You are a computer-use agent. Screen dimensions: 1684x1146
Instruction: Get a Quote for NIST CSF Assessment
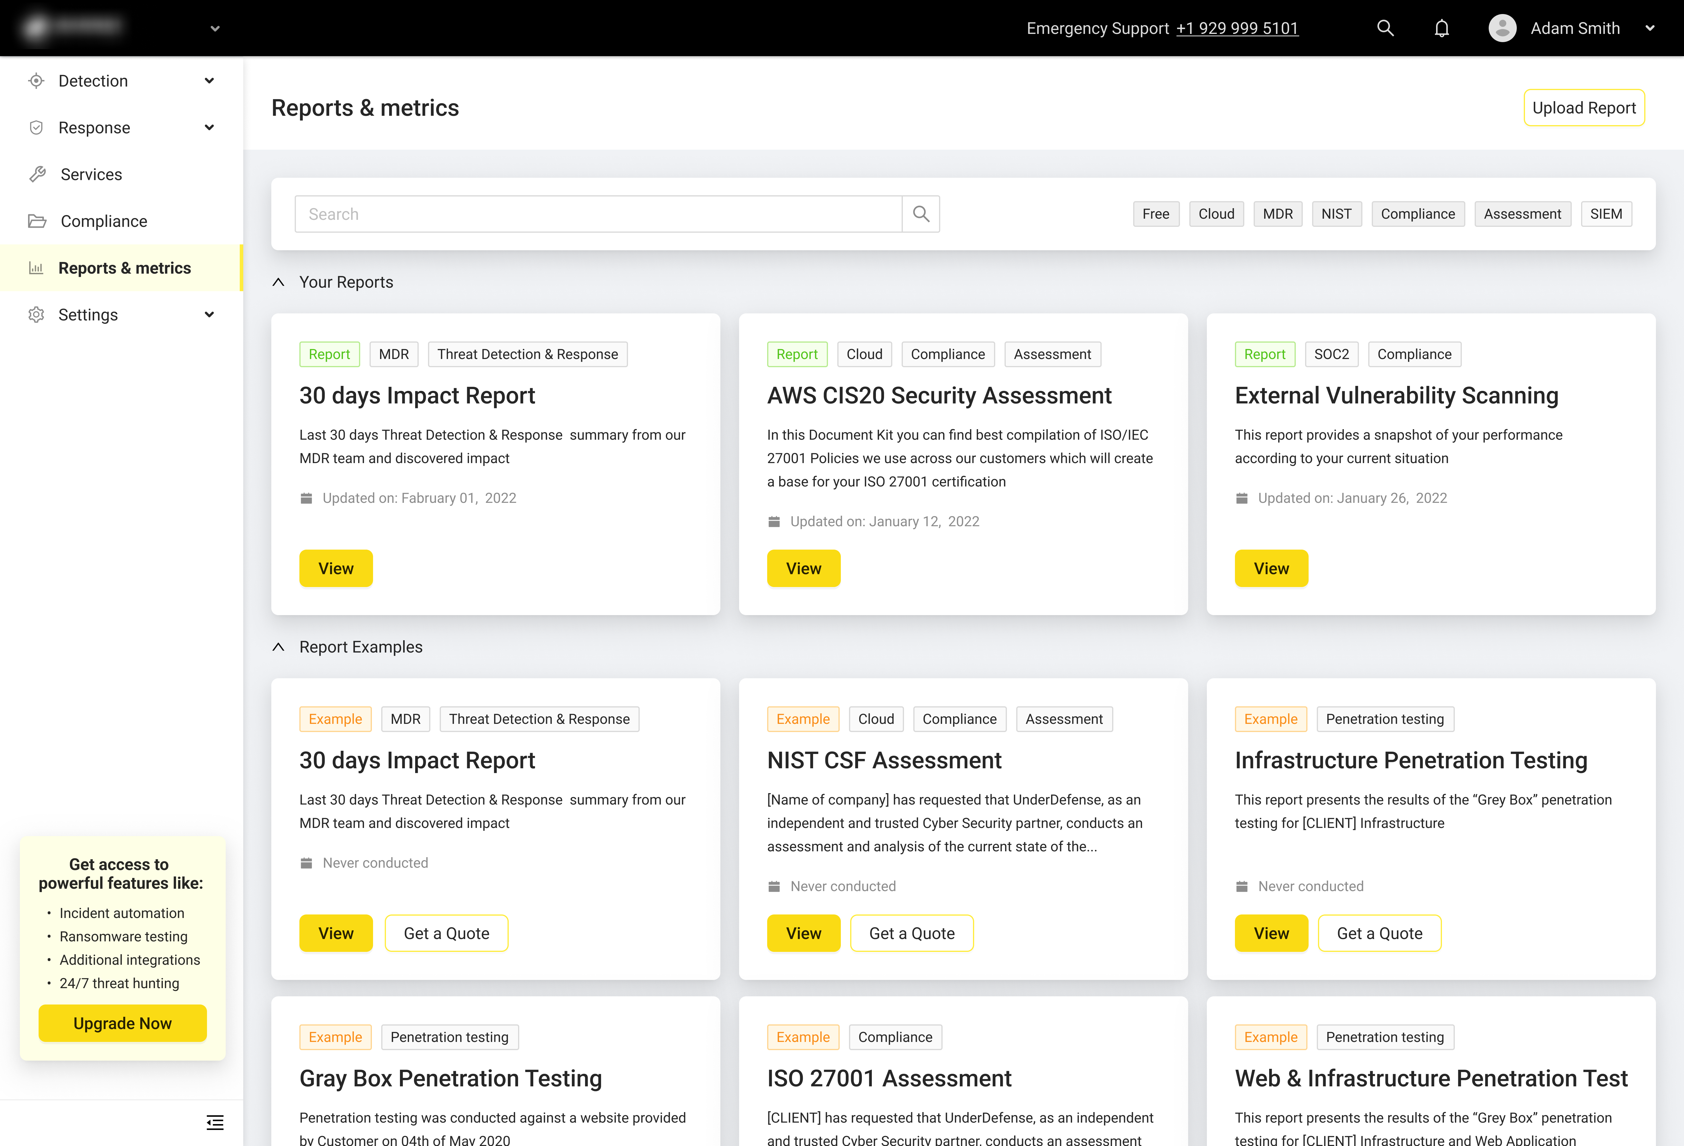912,933
